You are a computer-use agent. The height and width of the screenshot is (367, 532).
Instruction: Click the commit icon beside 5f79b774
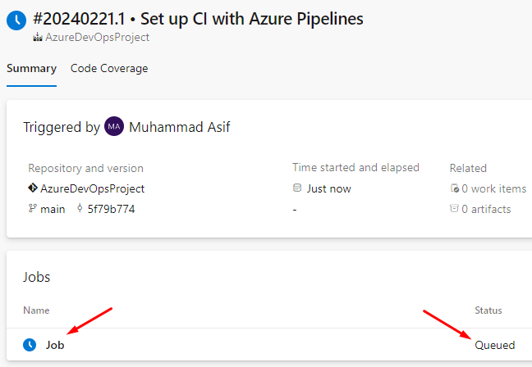[x=80, y=209]
